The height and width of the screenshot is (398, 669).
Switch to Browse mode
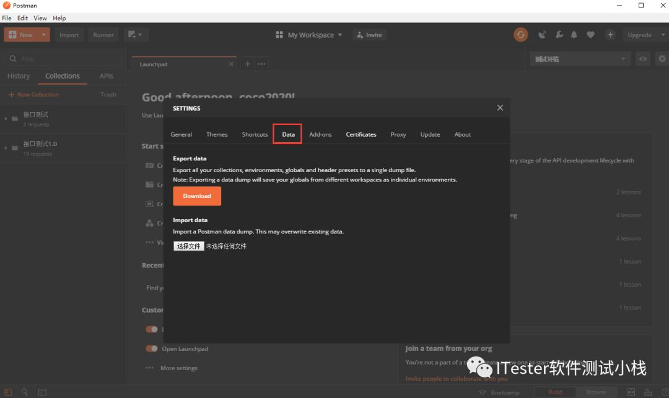click(596, 392)
